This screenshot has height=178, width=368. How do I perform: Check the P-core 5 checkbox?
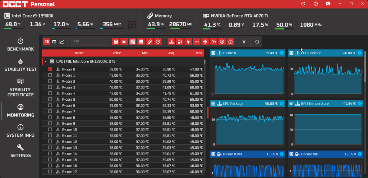(x=50, y=99)
